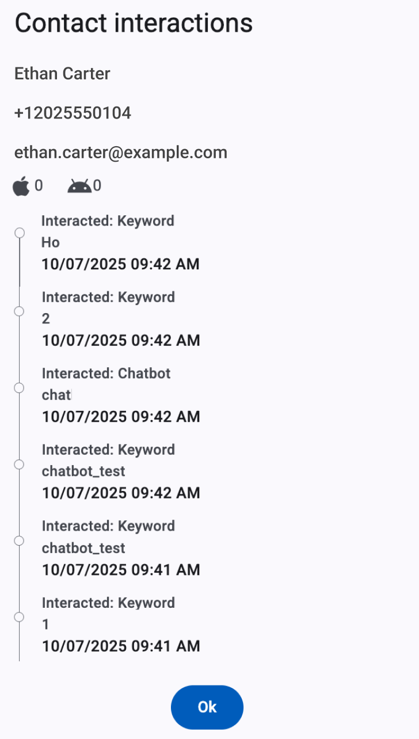Click the email ethan.carter@example.com
419x739 pixels.
(121, 153)
